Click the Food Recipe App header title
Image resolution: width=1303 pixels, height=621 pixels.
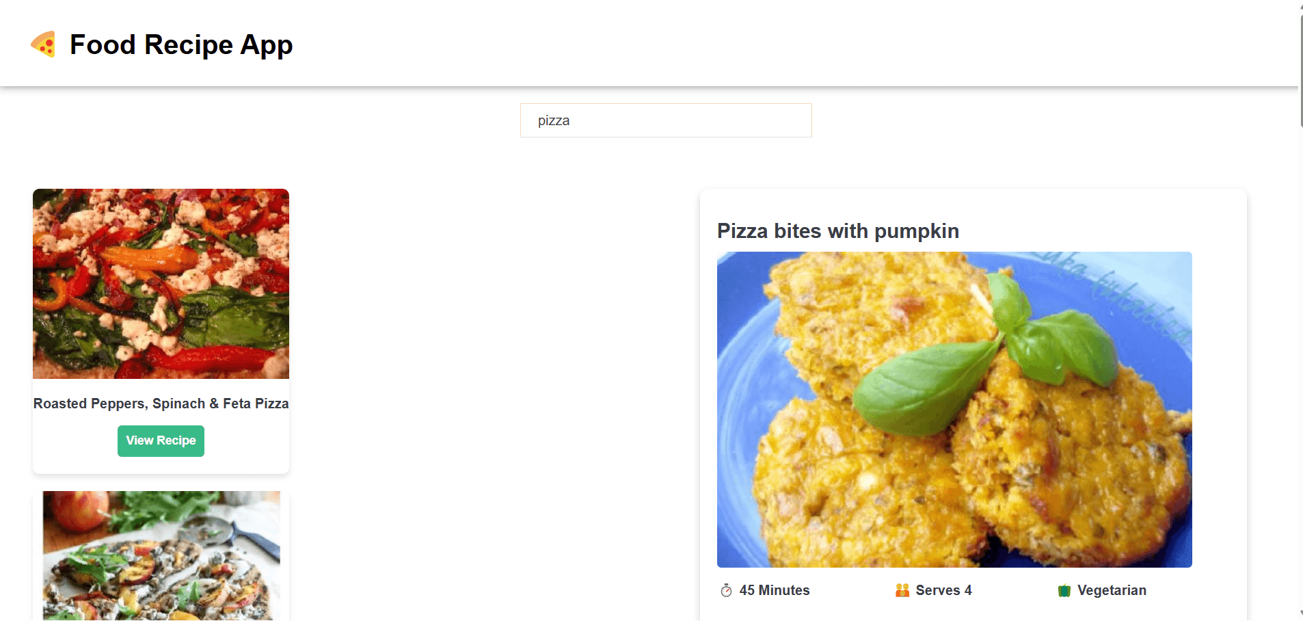click(x=180, y=45)
